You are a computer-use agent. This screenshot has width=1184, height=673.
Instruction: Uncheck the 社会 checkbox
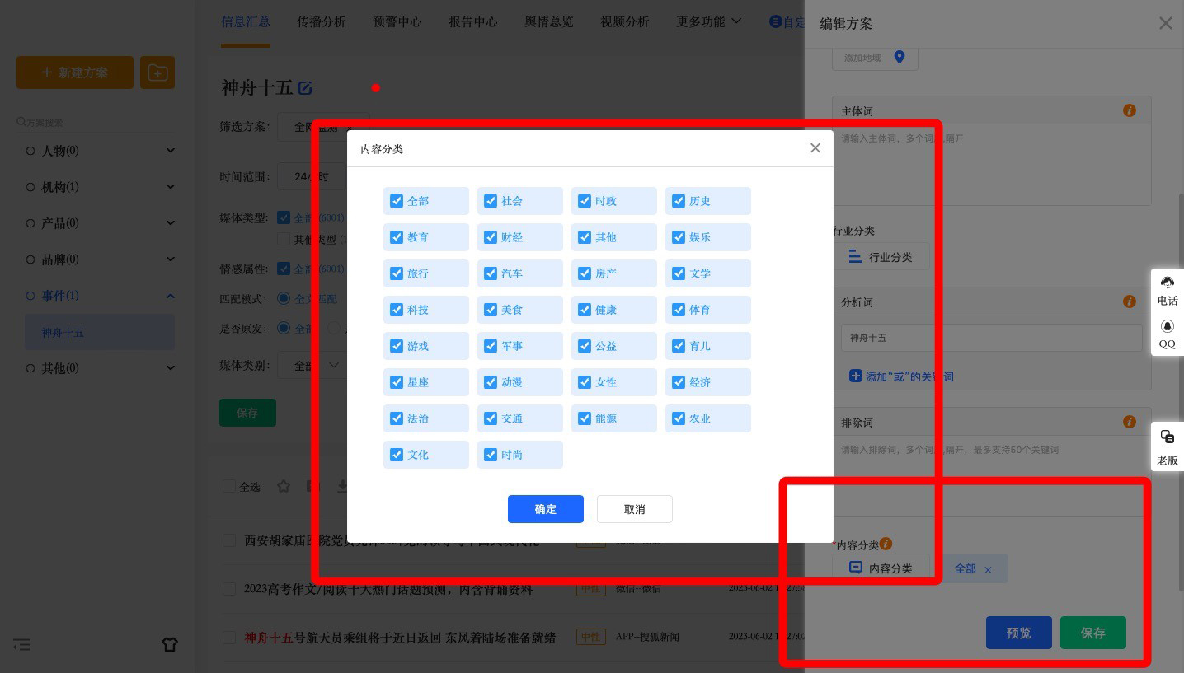[491, 201]
